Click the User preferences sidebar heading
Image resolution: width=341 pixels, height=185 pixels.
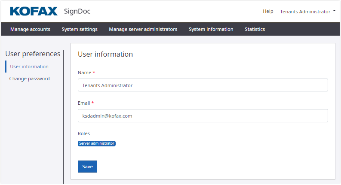[x=33, y=54]
